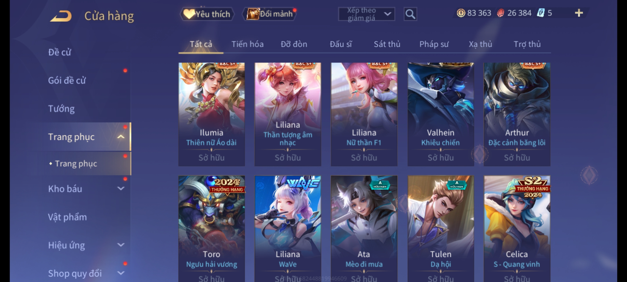Tap the back arrow beside Cửa hàng

61,16
